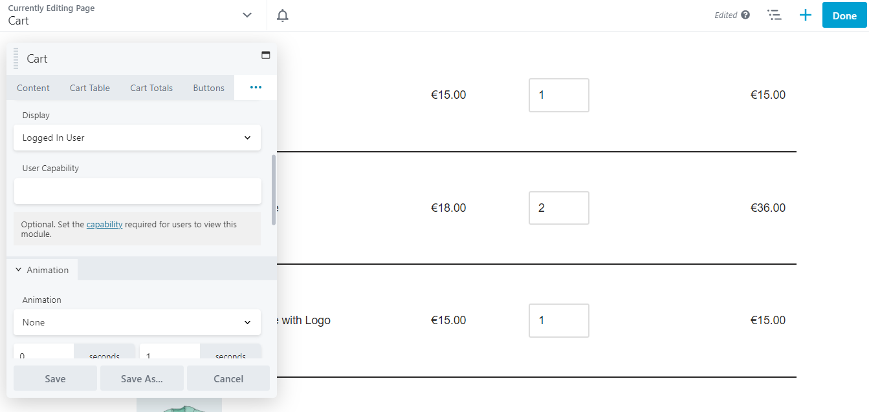Click the drag handle on the Cart panel
The image size is (869, 412).
point(14,58)
